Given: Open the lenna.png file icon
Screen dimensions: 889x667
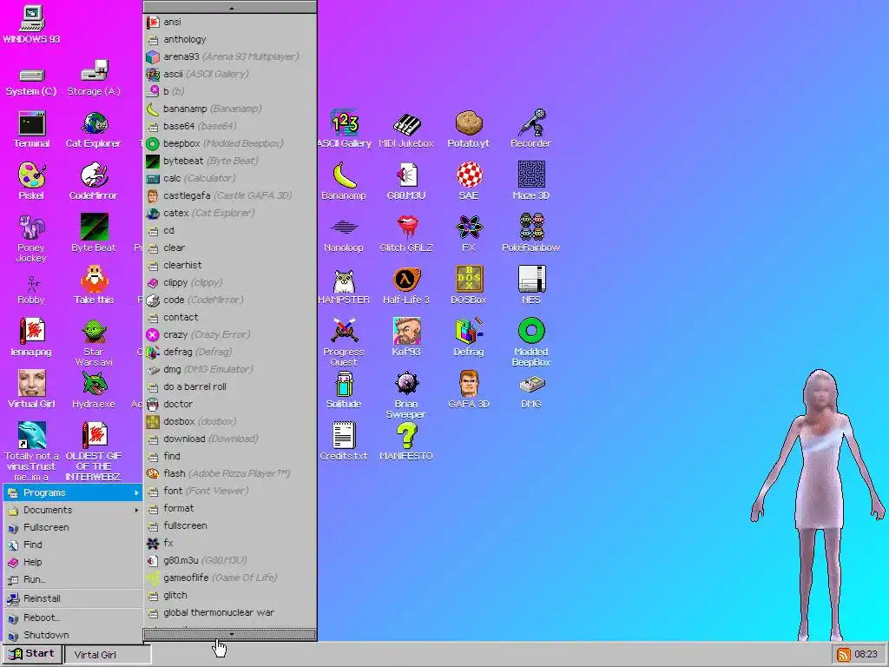Looking at the screenshot, I should point(31,338).
